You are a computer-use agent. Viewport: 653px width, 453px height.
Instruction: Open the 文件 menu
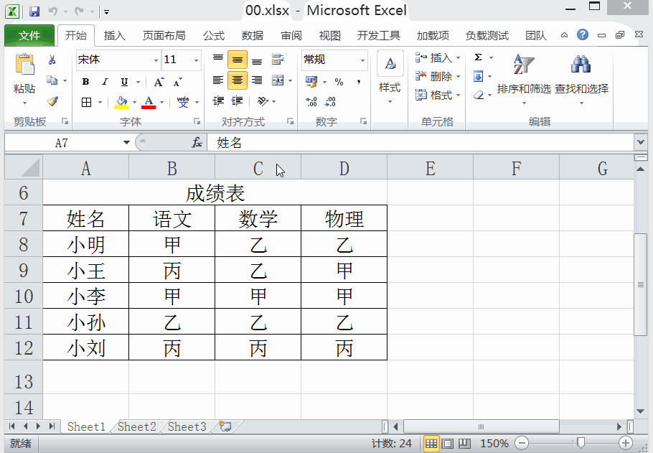[x=29, y=35]
